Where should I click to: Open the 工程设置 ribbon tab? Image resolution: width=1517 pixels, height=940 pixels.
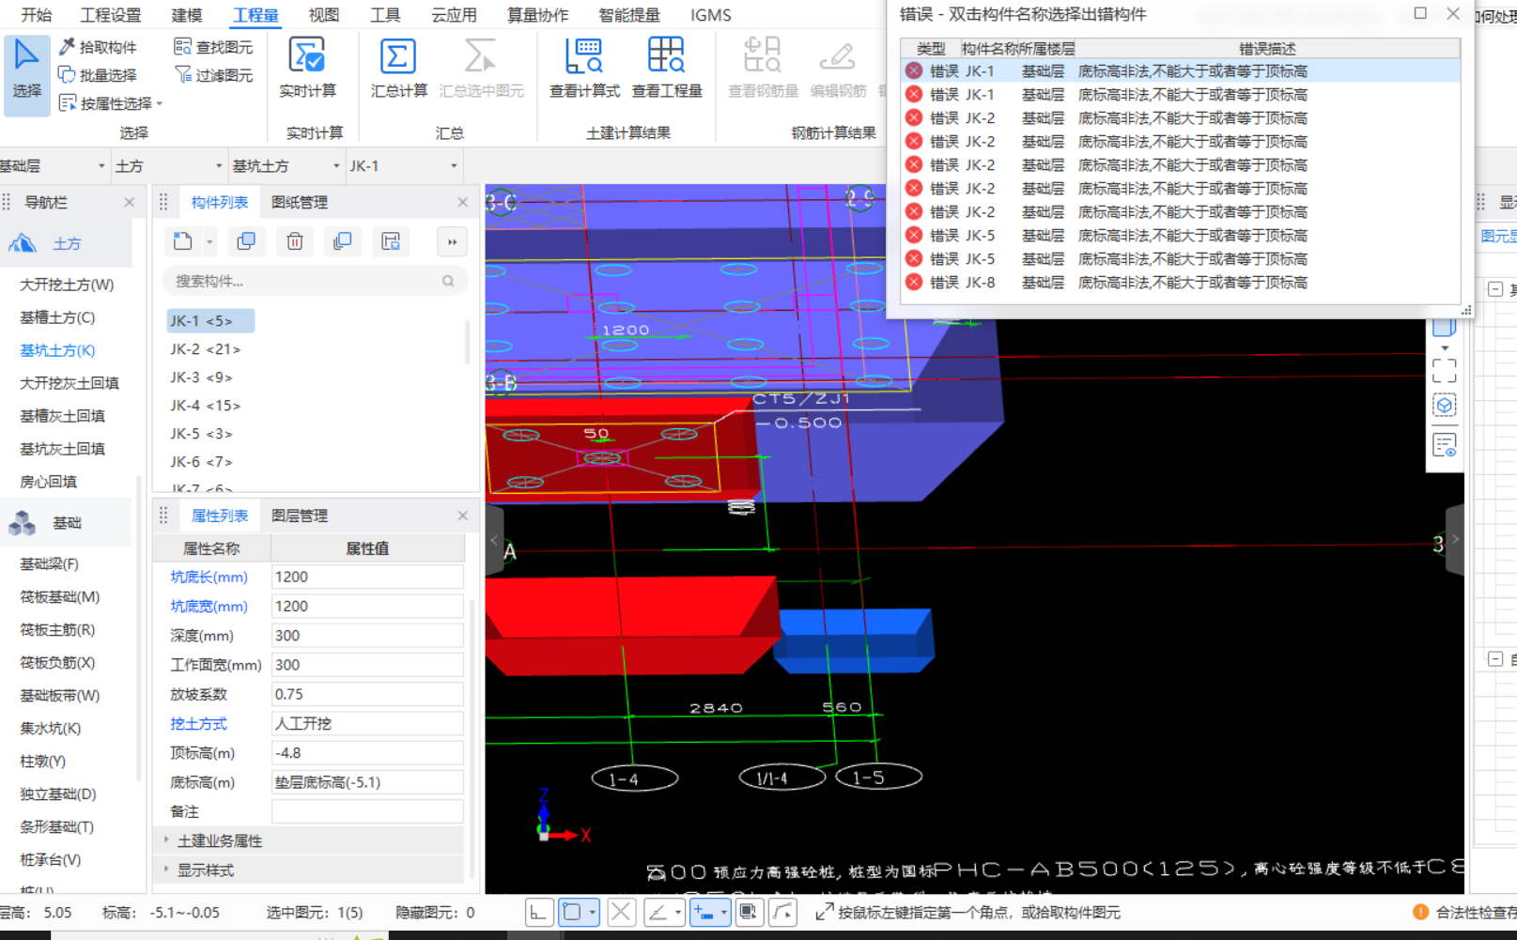coord(111,15)
